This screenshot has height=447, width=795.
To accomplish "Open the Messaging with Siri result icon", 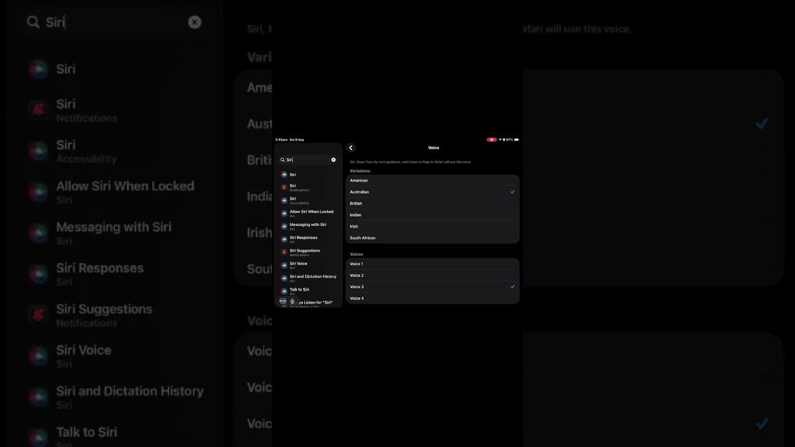I will (284, 227).
